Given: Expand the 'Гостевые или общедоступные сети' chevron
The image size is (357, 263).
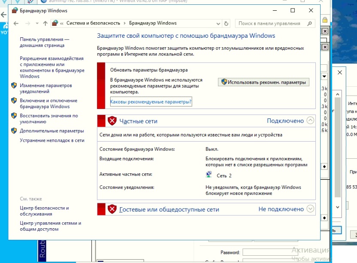Looking at the screenshot, I should [310, 209].
